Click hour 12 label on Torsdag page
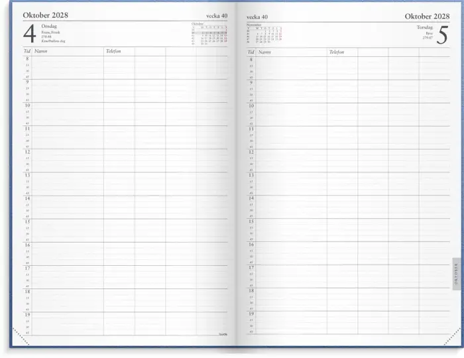 (x=251, y=152)
